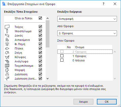Click the Κέλυφος shell icon
This screenshot has height=107, width=121.
tap(7, 57)
